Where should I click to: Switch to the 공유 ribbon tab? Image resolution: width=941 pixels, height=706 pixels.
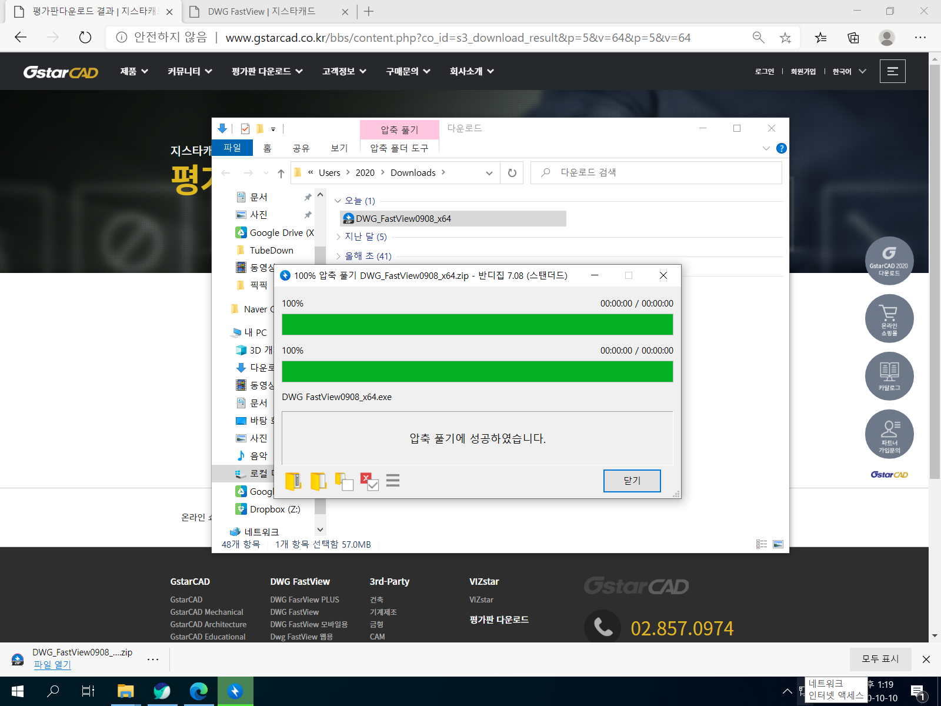[301, 148]
